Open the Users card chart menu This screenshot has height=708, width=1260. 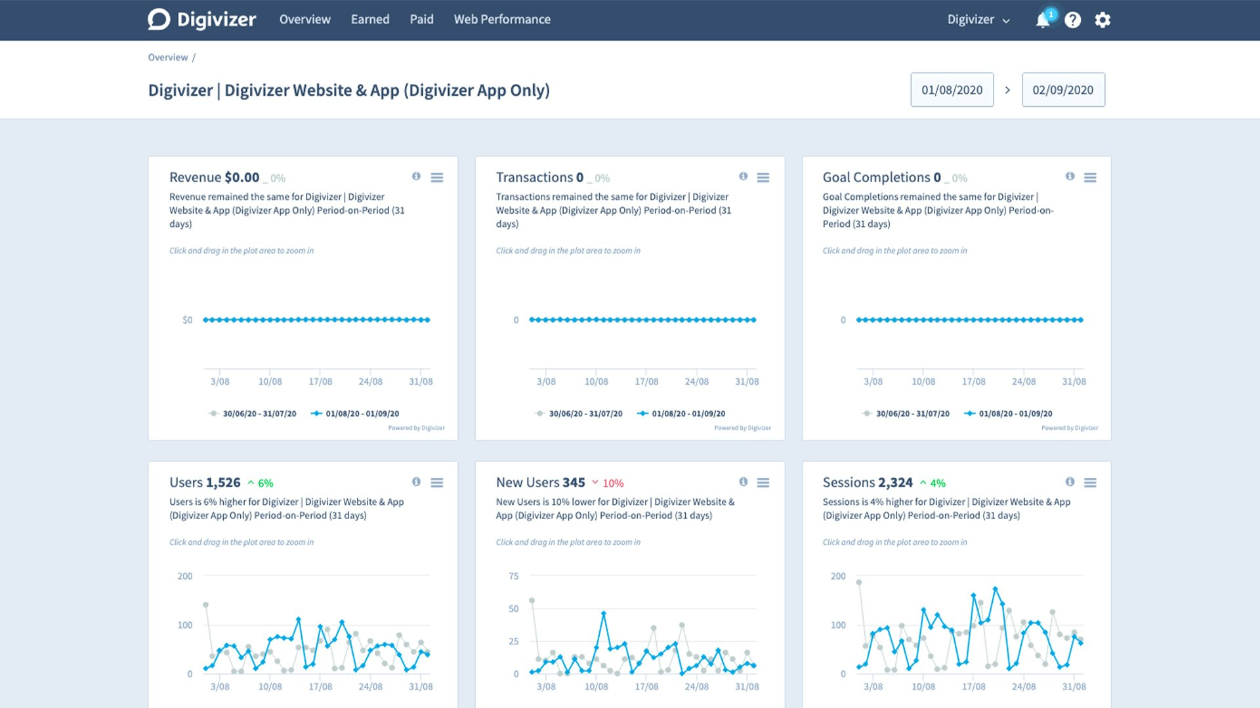436,482
